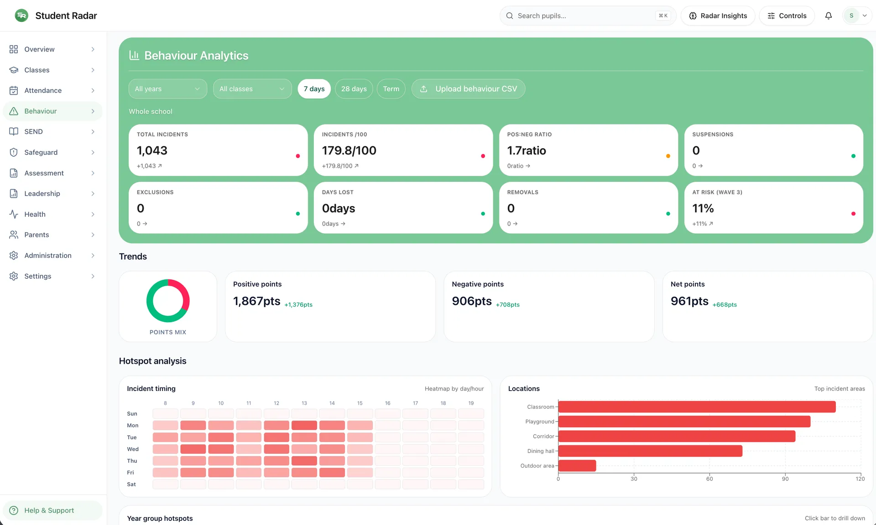The image size is (876, 525).
Task: Open the At Risk (Wave 3) card
Action: point(774,208)
